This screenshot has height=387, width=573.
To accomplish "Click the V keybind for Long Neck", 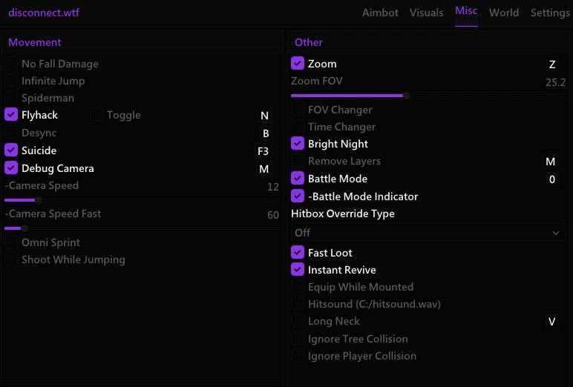I will 551,322.
